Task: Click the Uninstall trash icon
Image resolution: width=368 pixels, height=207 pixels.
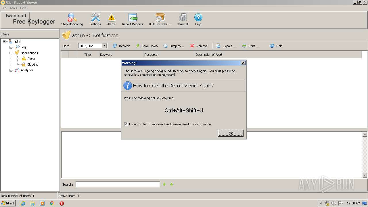Action: [x=183, y=19]
